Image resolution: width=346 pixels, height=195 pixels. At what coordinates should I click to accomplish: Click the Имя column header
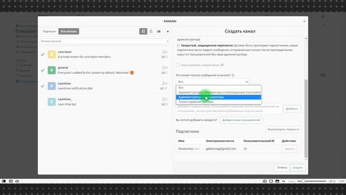(x=181, y=141)
